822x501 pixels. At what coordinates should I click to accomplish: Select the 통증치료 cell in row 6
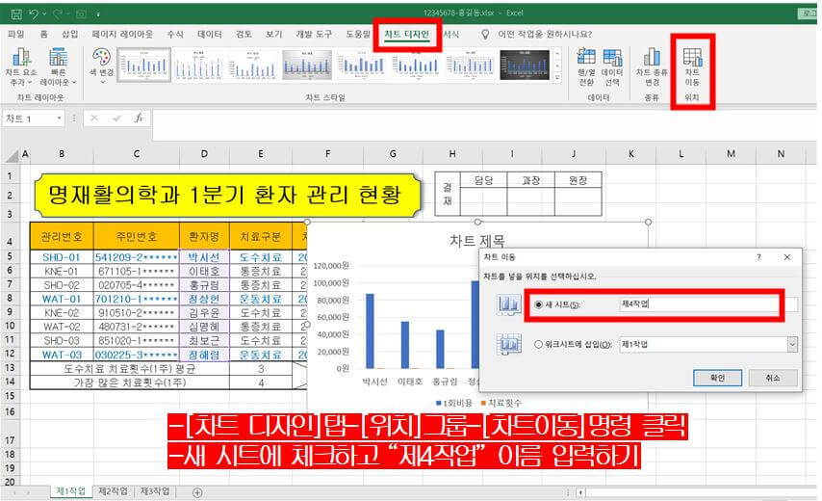(x=260, y=272)
